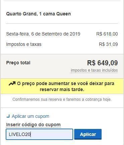
Task: Click the Sexta-feira, 6 de Setembro date
Action: 43,34
